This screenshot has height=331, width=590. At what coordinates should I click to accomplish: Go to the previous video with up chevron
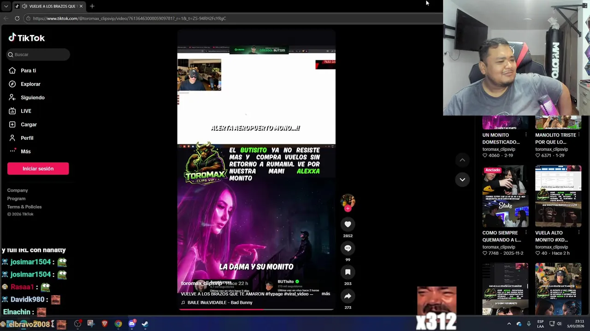462,160
